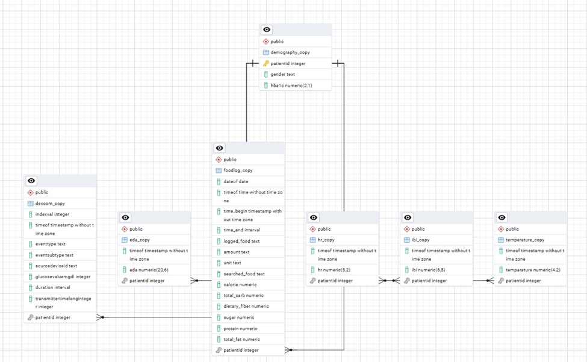This screenshot has width=587, height=362.
Task: Toggle eye icon on dexcom_copy table
Action: 31,181
